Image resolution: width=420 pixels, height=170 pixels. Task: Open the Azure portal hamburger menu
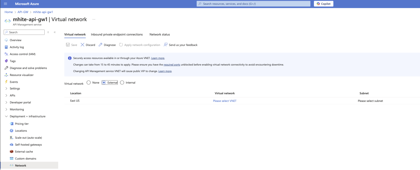(6, 4)
